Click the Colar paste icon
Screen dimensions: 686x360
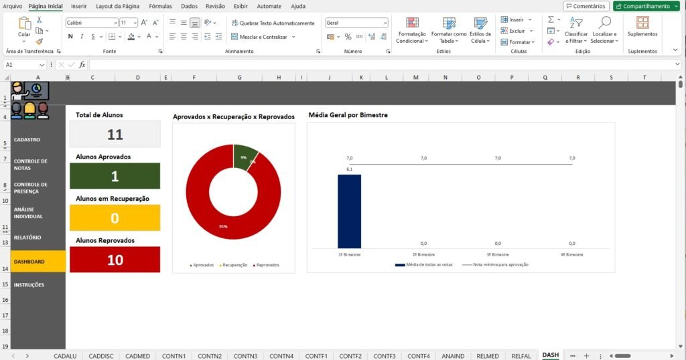[24, 23]
